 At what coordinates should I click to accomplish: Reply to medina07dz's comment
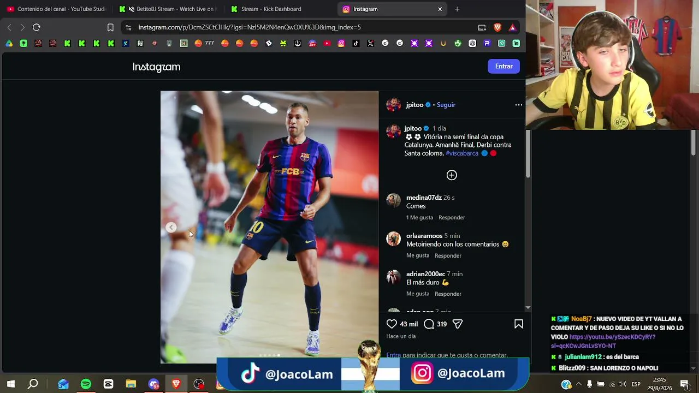[452, 217]
